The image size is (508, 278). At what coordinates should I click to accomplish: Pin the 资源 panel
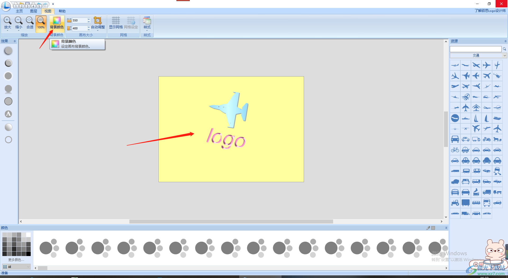[x=505, y=41]
